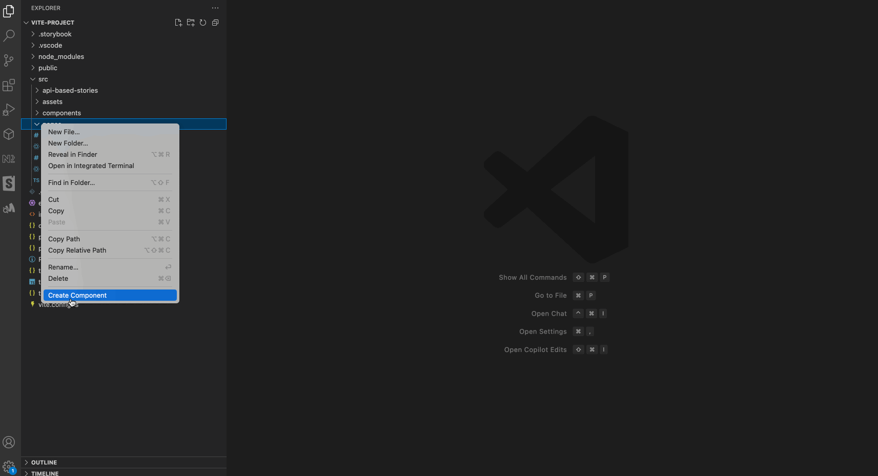Select Find in Folder... menu entry
This screenshot has height=476, width=878.
110,182
